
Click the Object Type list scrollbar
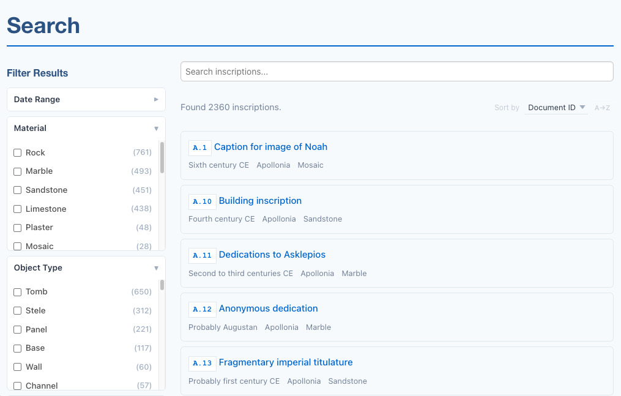coord(162,285)
